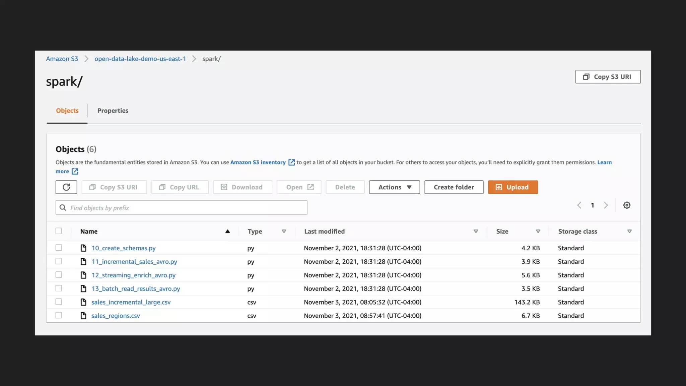Click the Copy URL button
This screenshot has height=386, width=686.
180,187
